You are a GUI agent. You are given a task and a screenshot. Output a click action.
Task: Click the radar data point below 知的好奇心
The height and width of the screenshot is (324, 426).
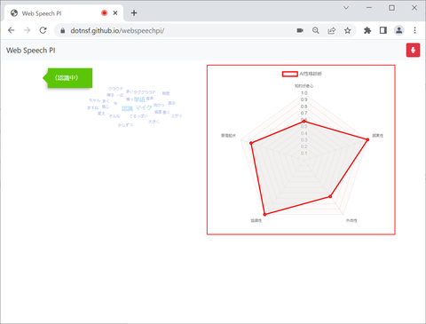(x=304, y=122)
